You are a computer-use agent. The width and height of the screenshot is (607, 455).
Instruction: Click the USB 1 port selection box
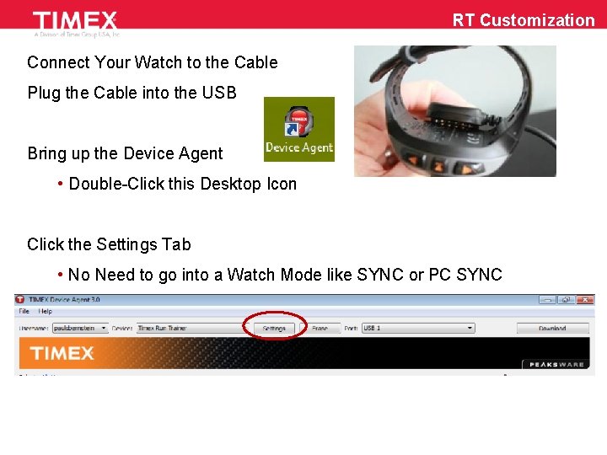[418, 328]
